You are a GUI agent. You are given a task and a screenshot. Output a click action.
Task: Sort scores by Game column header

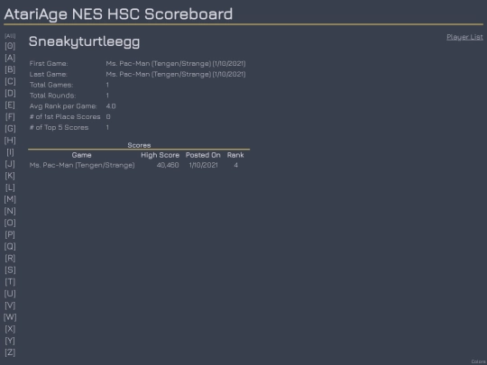[82, 155]
